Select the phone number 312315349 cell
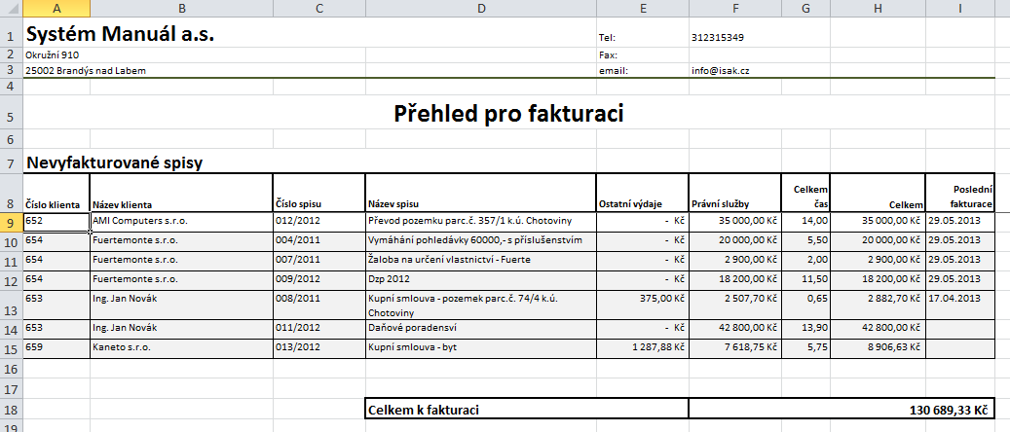Viewport: 1010px width, 432px height. click(735, 37)
